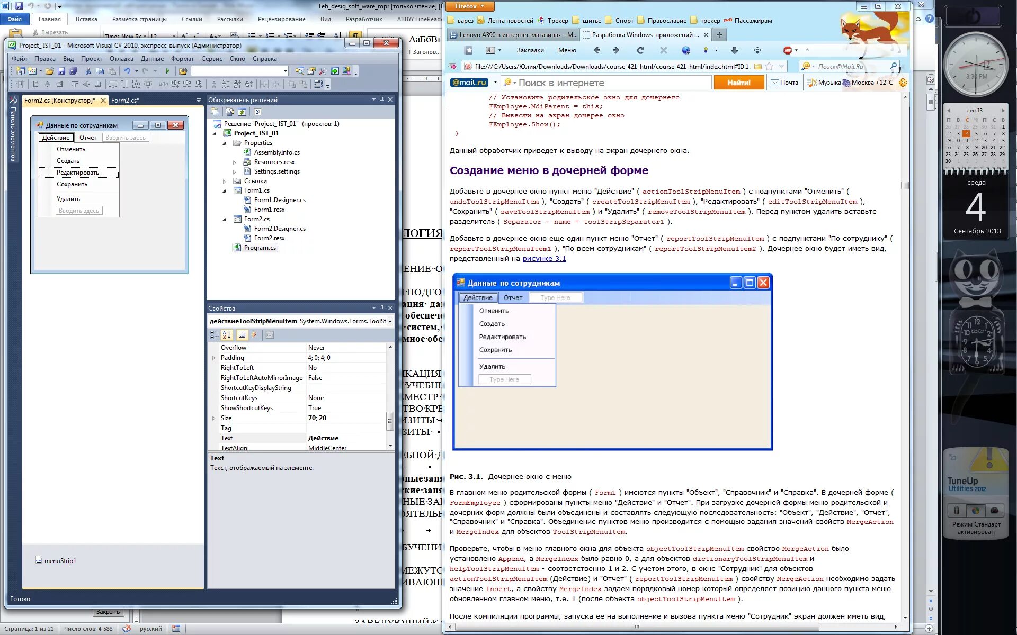The image size is (1017, 635).
Task: Toggle auto-hide pin on Solution Explorer
Action: coord(382,99)
